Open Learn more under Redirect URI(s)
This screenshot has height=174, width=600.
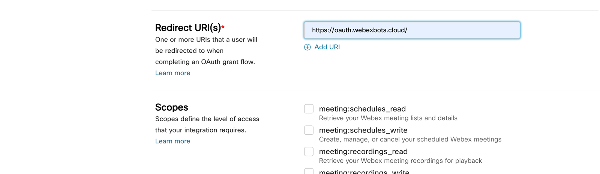[172, 73]
